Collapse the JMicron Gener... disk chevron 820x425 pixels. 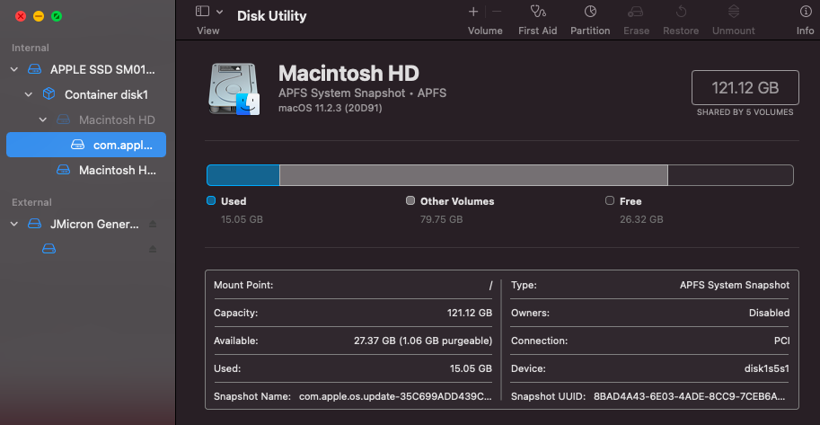14,224
